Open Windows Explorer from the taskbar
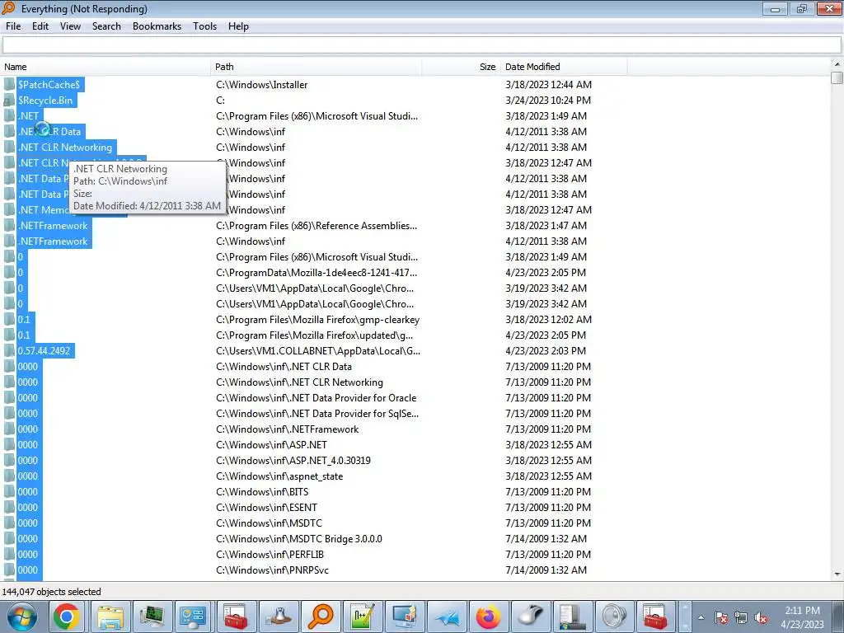The image size is (844, 633). tap(110, 617)
